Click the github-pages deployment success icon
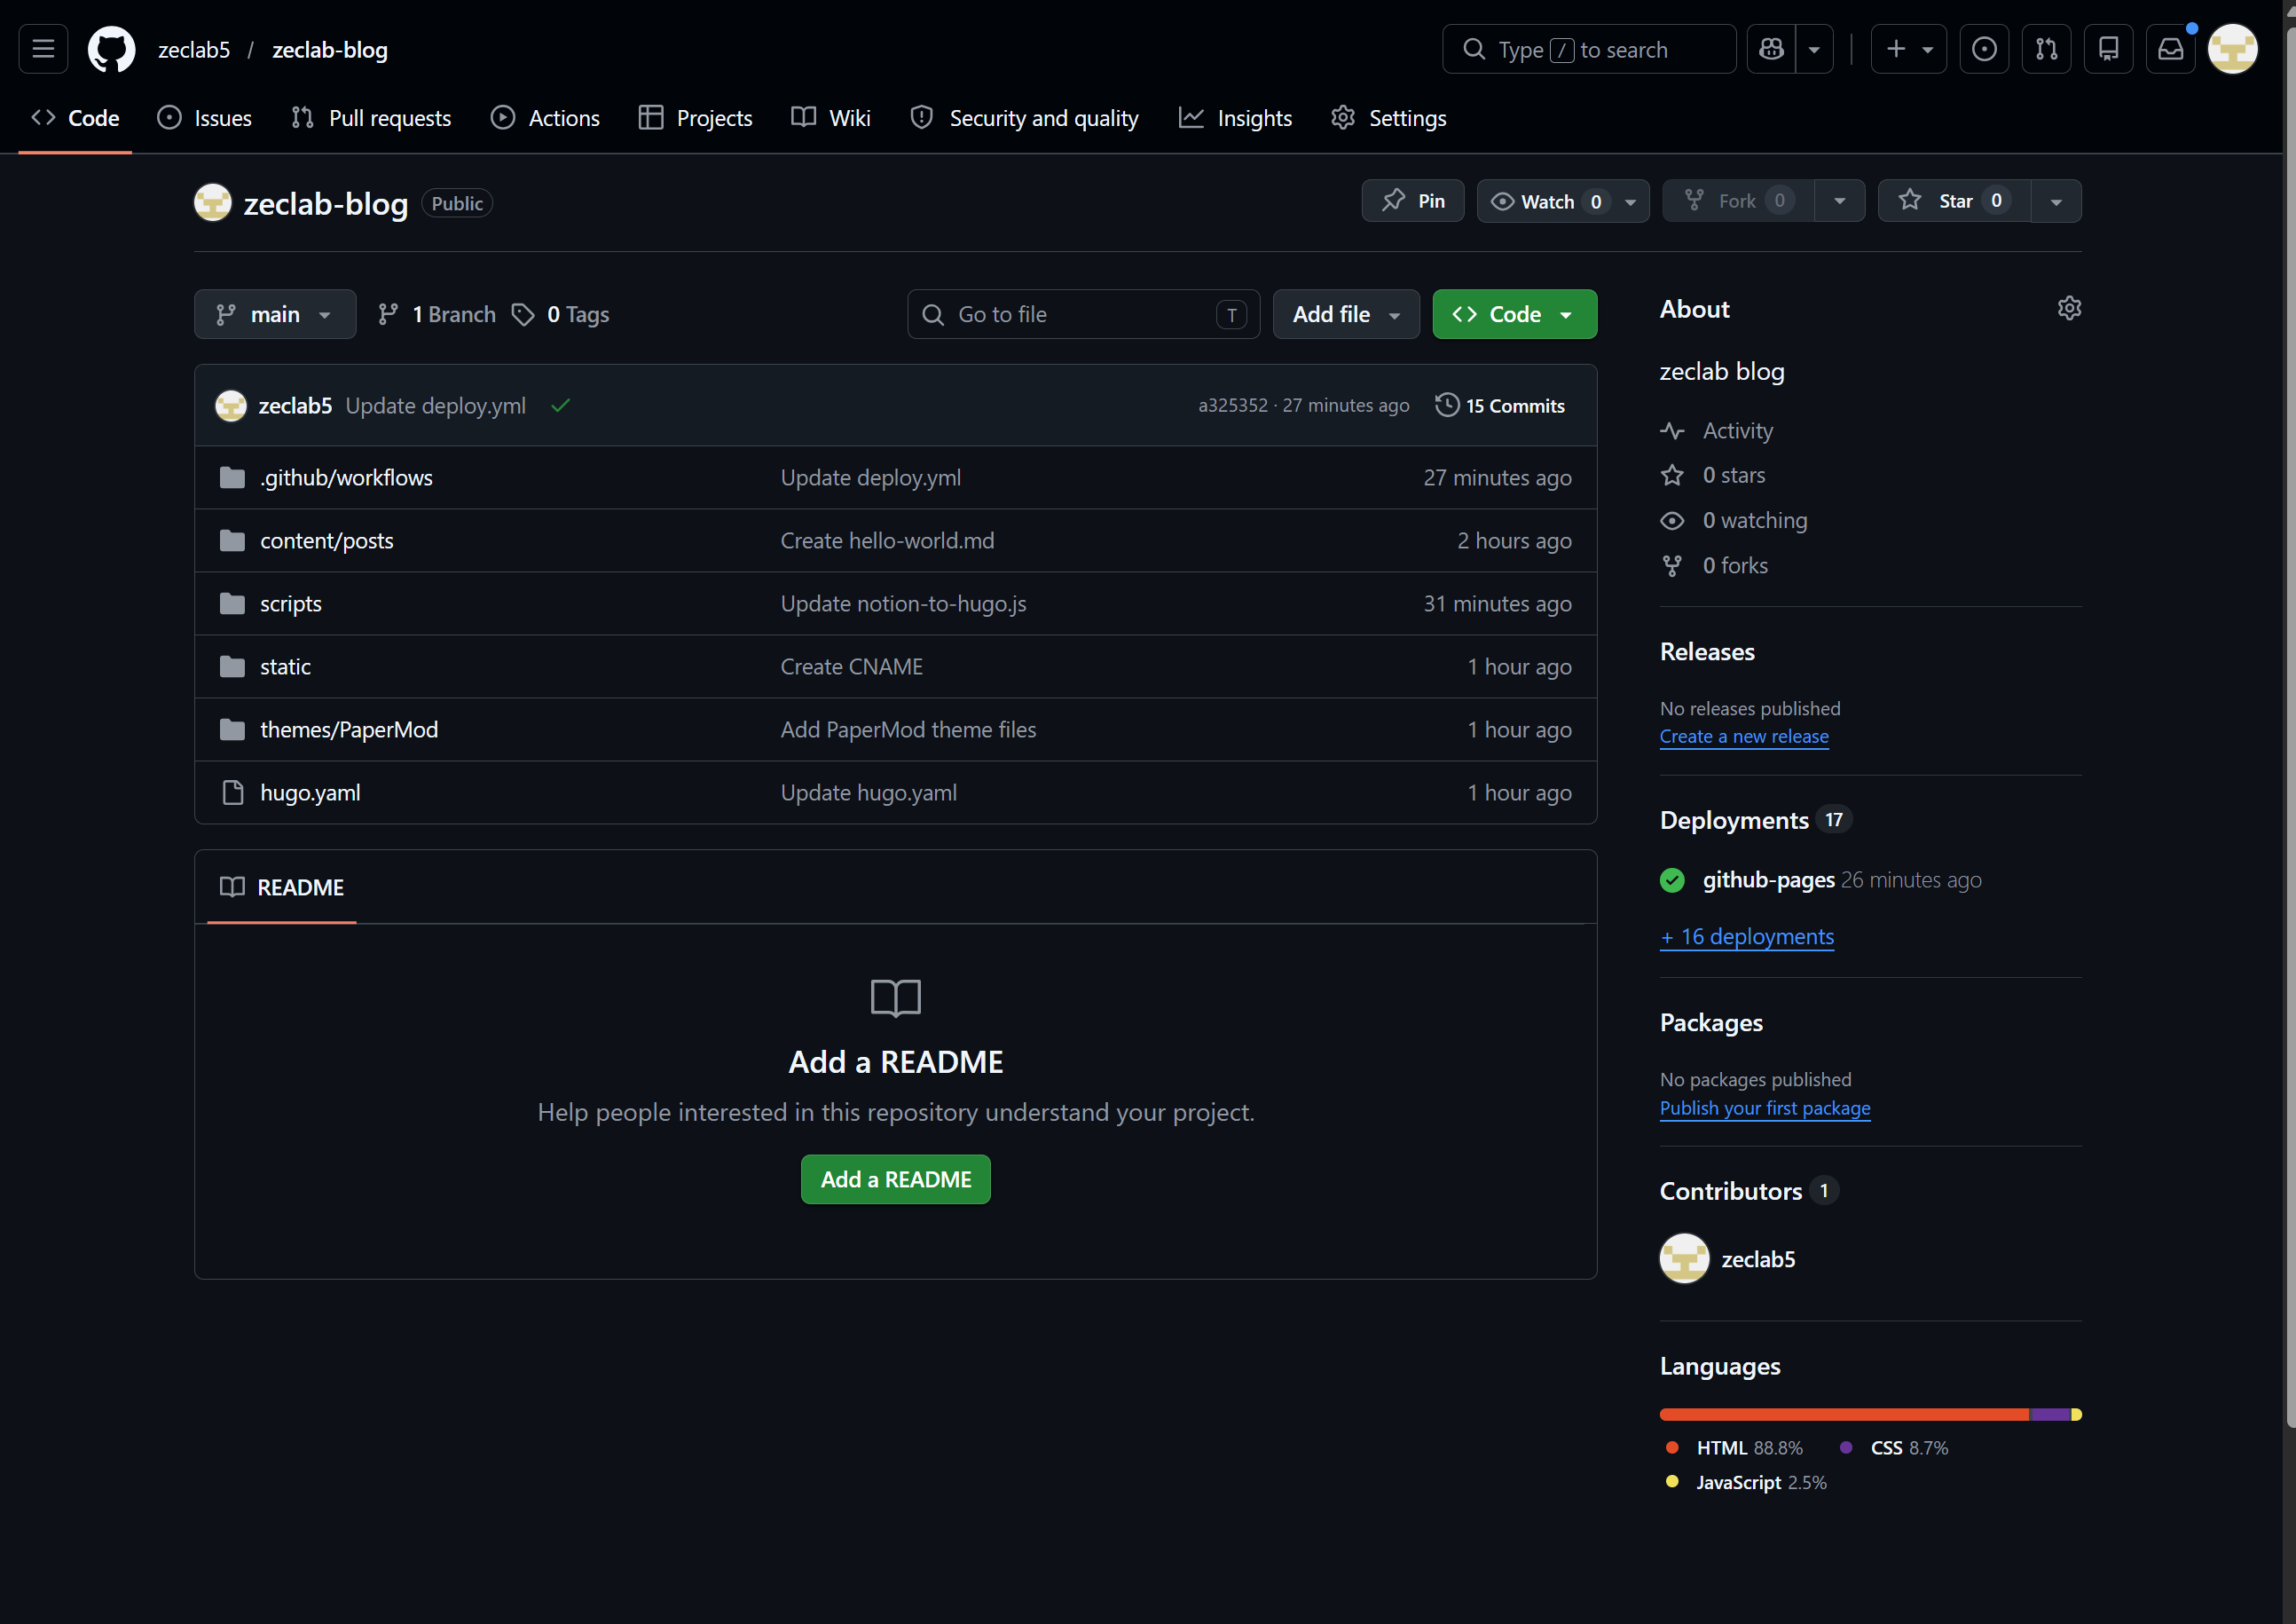This screenshot has width=2296, height=1624. click(1672, 880)
